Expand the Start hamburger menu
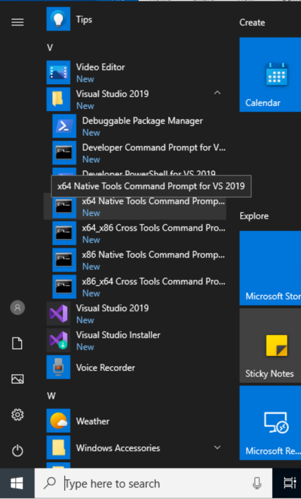The width and height of the screenshot is (301, 499). point(17,22)
